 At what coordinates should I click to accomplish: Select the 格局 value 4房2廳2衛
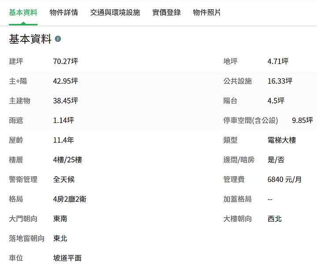70,199
